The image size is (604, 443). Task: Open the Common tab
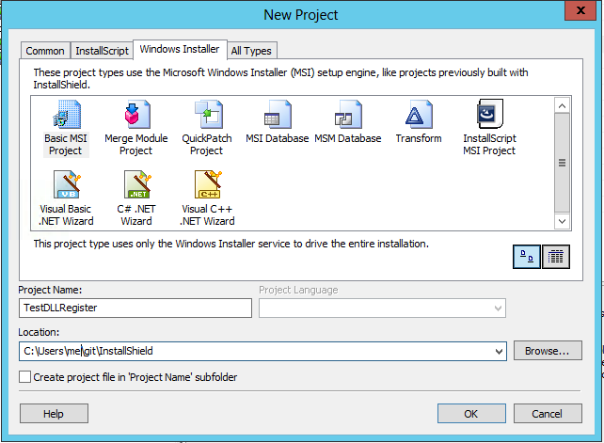(45, 51)
